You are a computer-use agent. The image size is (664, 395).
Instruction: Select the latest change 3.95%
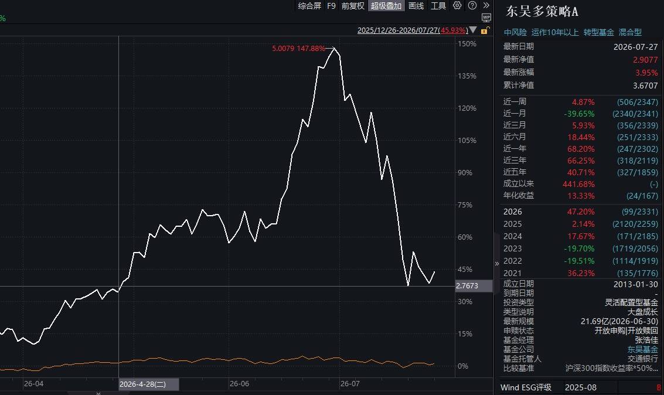tap(646, 73)
